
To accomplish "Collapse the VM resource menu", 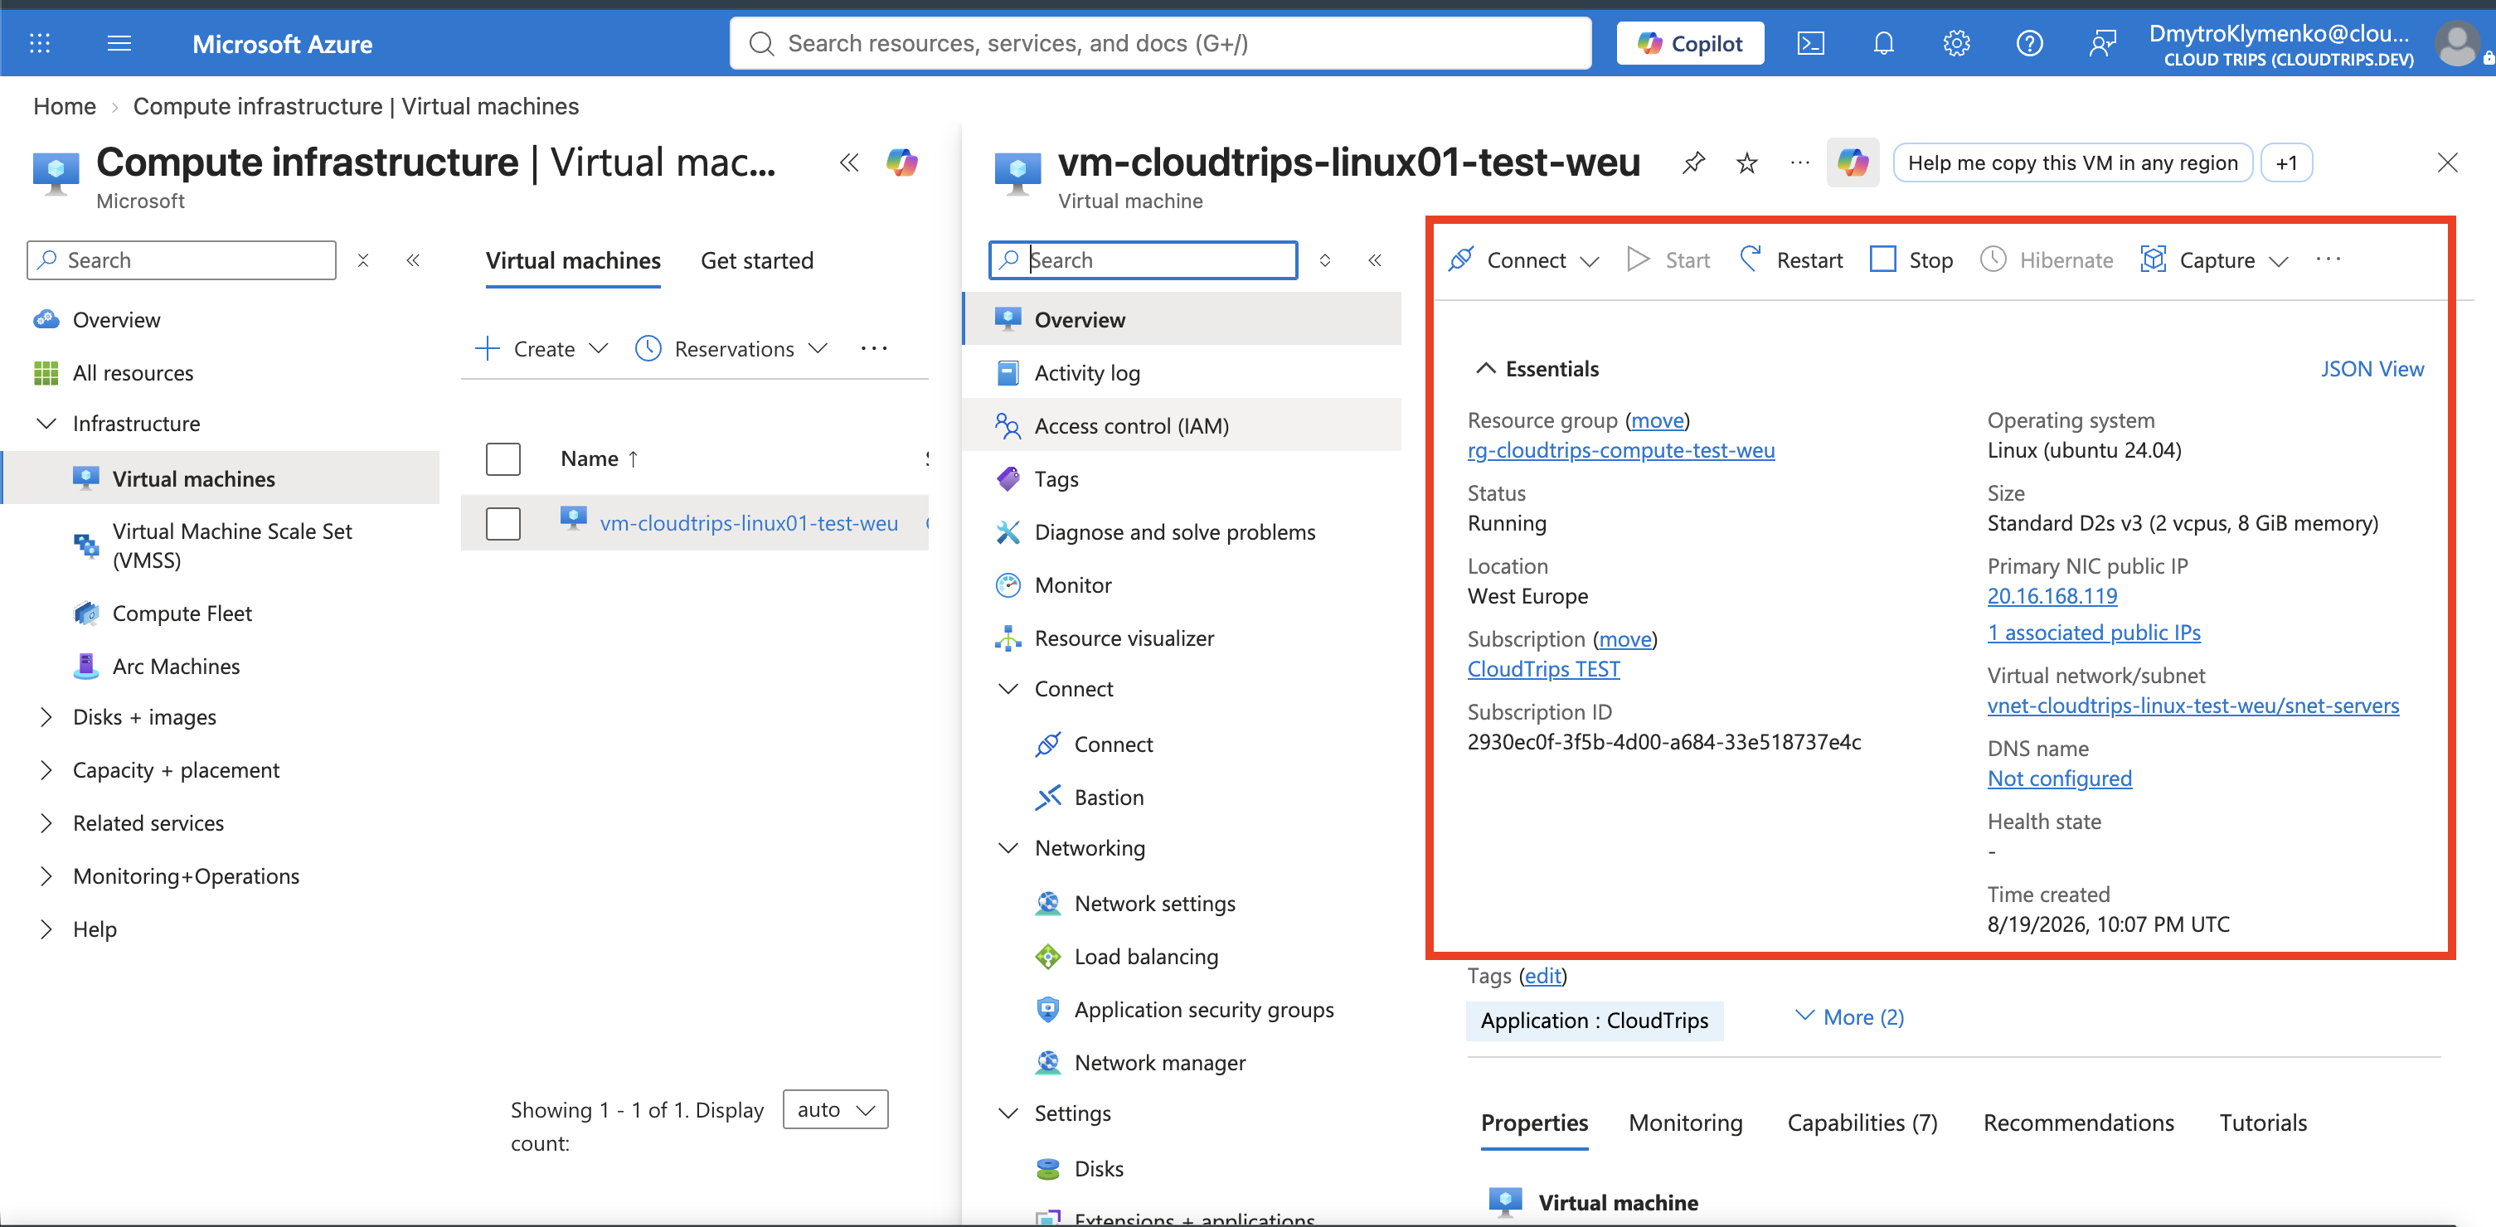I will pos(1374,260).
